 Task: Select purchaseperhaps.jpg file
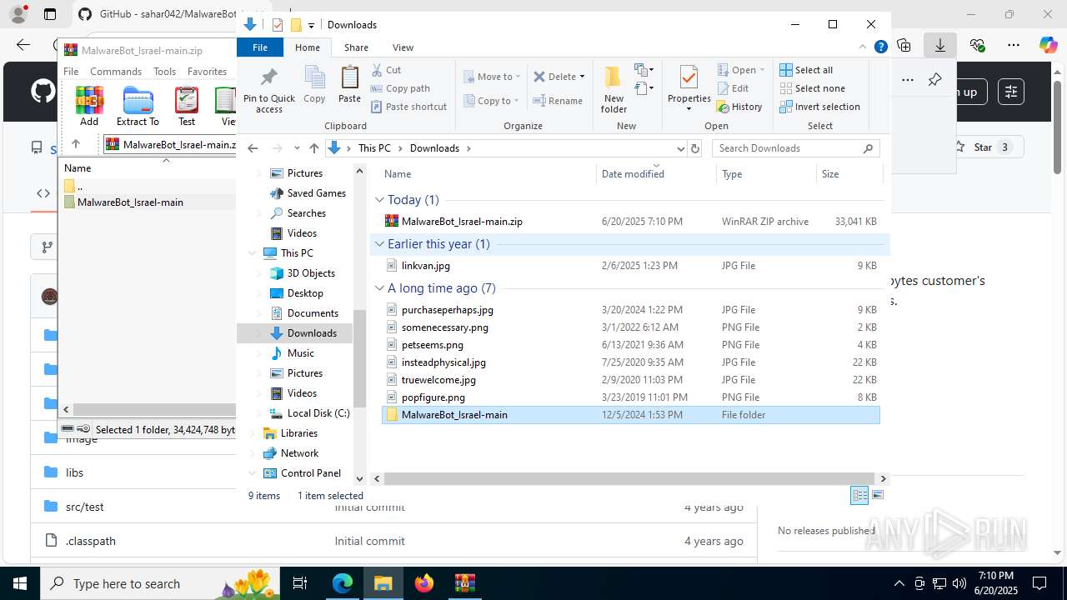click(630, 310)
